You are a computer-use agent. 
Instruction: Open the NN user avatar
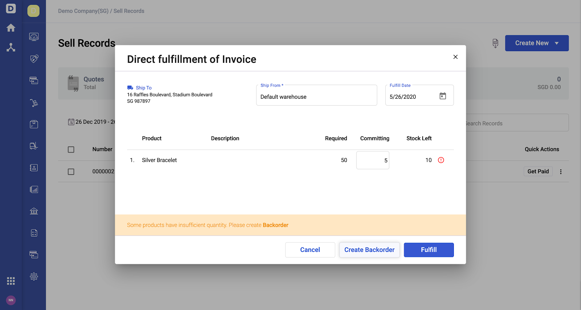(11, 300)
